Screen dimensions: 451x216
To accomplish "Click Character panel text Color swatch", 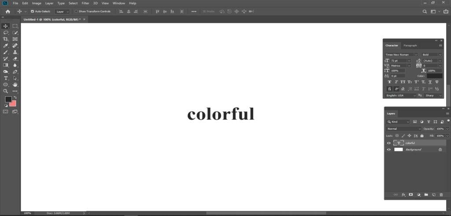I will [435, 76].
